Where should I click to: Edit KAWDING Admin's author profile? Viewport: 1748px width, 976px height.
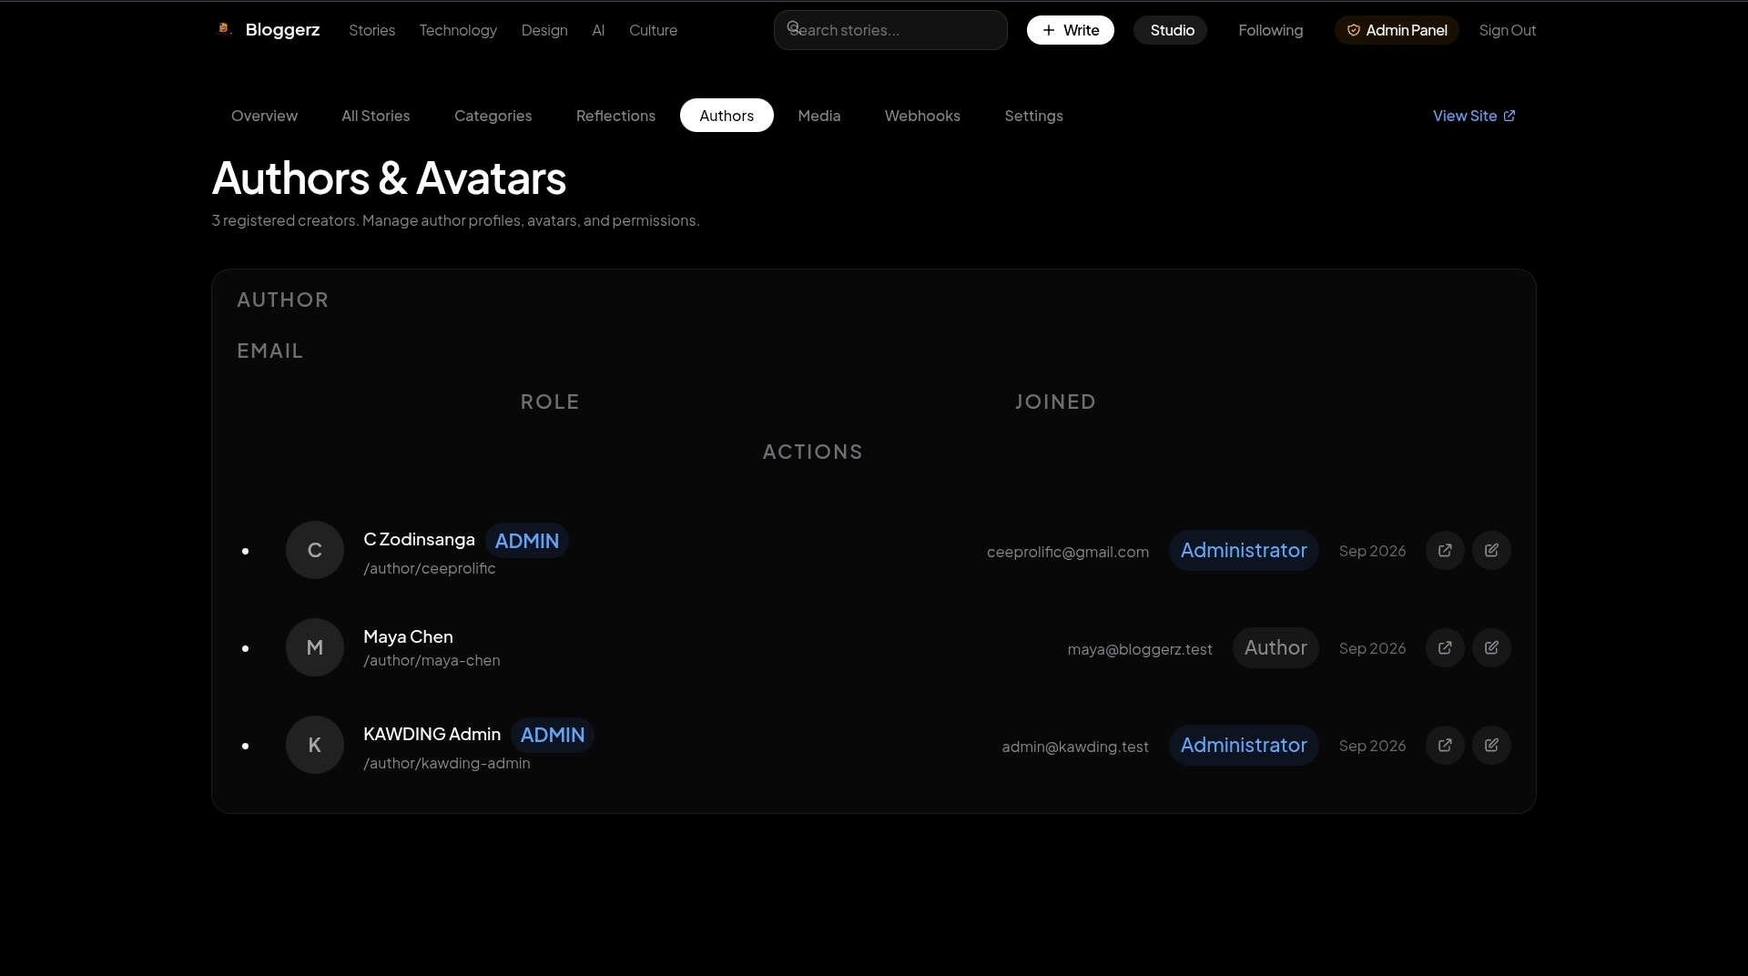pyautogui.click(x=1491, y=745)
